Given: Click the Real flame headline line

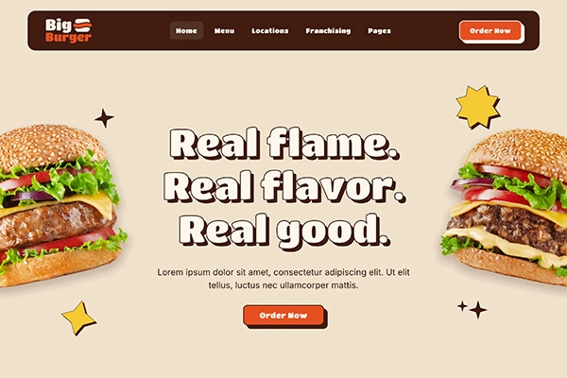Looking at the screenshot, I should [284, 144].
